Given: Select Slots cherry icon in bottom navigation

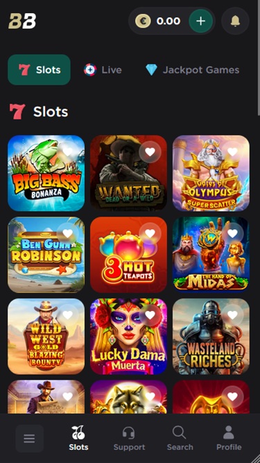Looking at the screenshot, I should [78, 439].
